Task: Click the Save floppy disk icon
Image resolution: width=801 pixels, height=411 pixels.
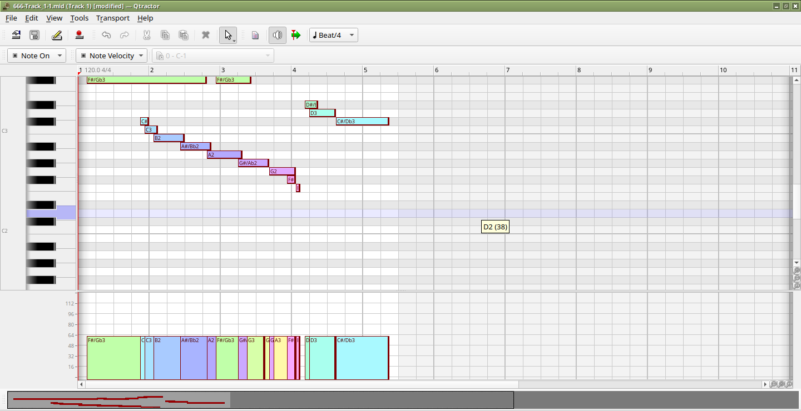Action: pyautogui.click(x=34, y=35)
